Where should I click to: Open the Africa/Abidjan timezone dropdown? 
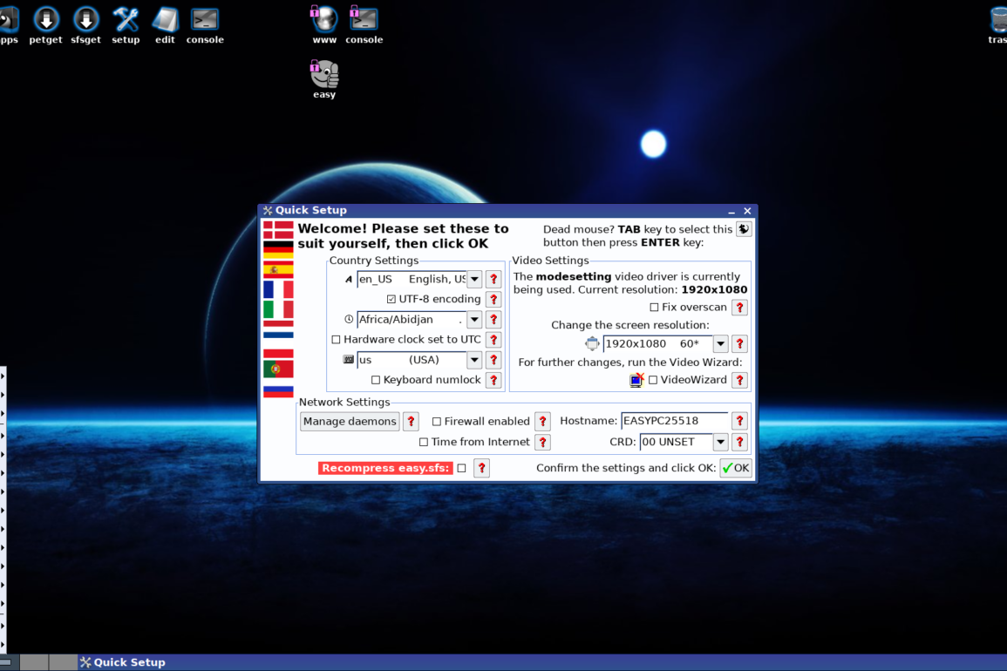point(474,320)
